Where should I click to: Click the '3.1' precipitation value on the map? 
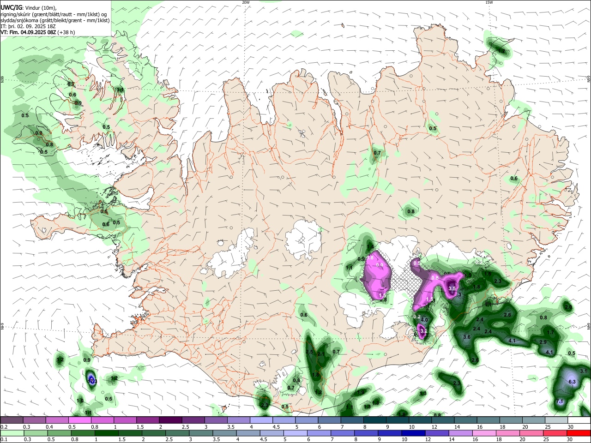tap(584, 371)
